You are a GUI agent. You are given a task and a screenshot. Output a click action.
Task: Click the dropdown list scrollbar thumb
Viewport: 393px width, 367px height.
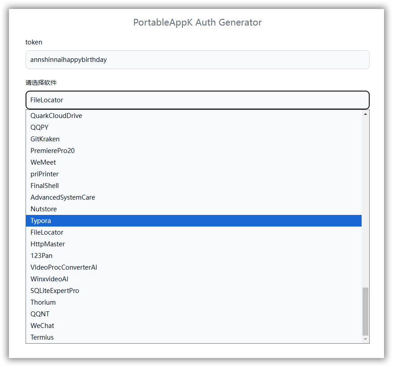366,311
